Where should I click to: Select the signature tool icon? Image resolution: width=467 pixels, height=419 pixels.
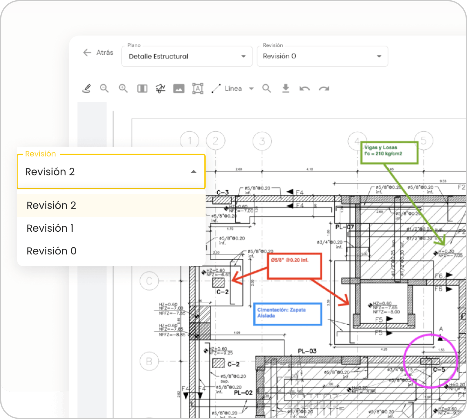click(160, 88)
